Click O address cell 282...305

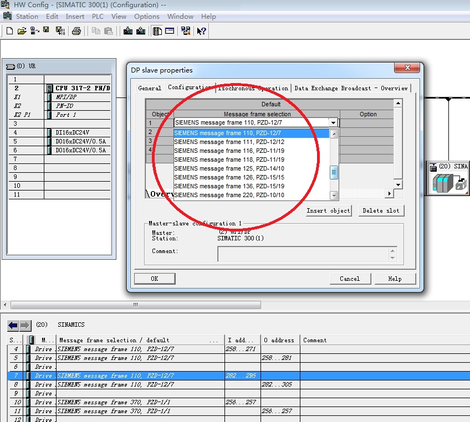pyautogui.click(x=280, y=384)
